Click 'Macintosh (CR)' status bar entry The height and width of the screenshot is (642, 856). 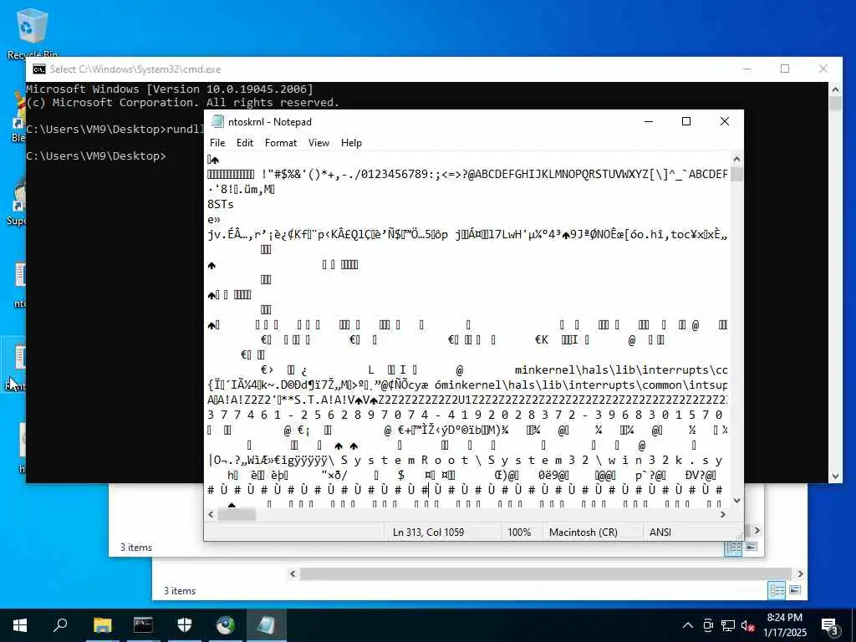(583, 532)
